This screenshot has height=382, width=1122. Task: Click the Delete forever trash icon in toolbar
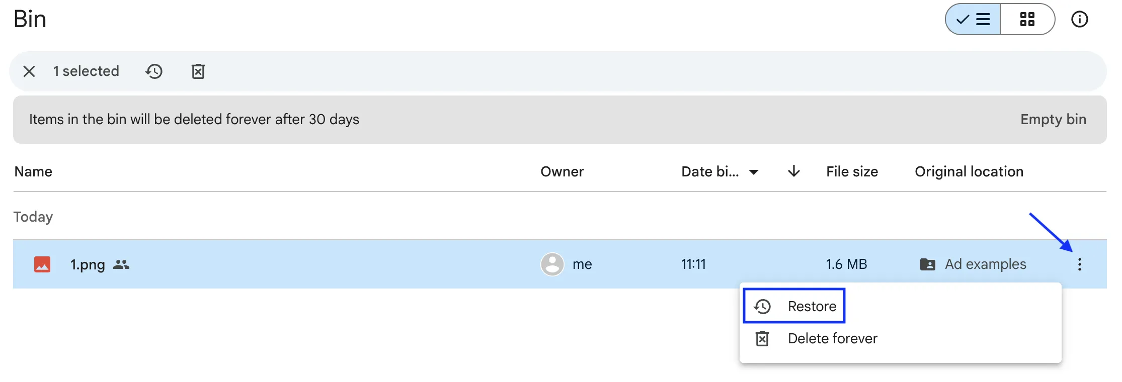coord(198,71)
